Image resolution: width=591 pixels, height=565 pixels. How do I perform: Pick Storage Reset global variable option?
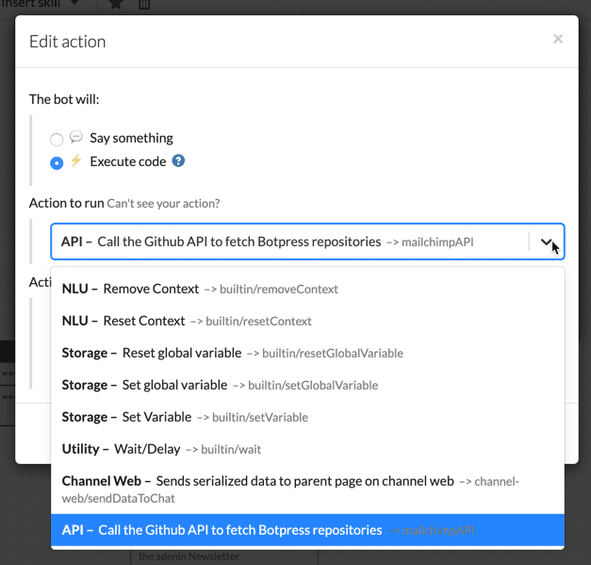coord(307,353)
